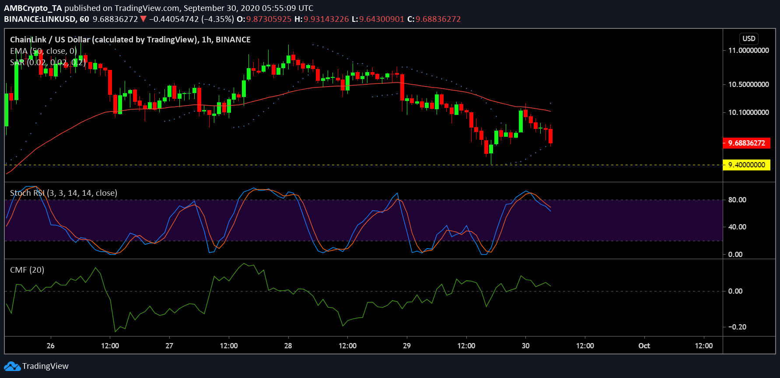Click the Oct label on time axis

click(644, 346)
